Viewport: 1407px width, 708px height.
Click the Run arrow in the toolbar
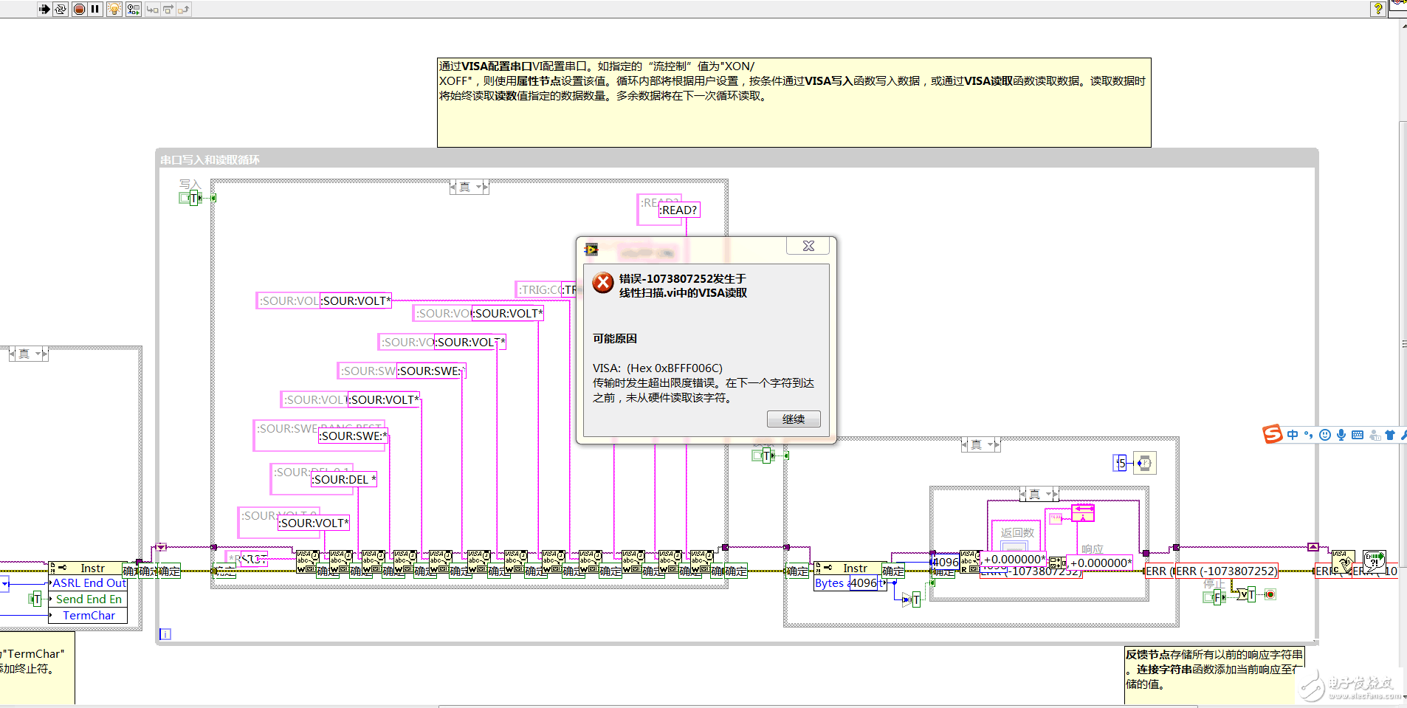(x=44, y=9)
